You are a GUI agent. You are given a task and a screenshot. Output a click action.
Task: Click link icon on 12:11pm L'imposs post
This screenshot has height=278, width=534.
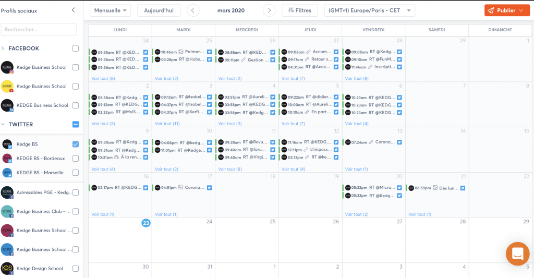tap(306, 150)
